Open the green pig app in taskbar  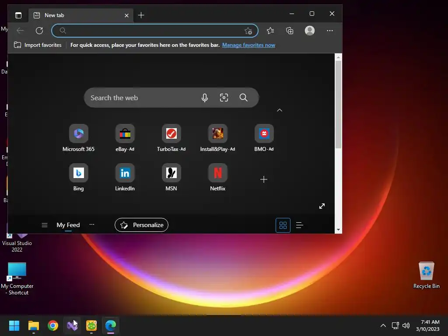click(x=91, y=325)
